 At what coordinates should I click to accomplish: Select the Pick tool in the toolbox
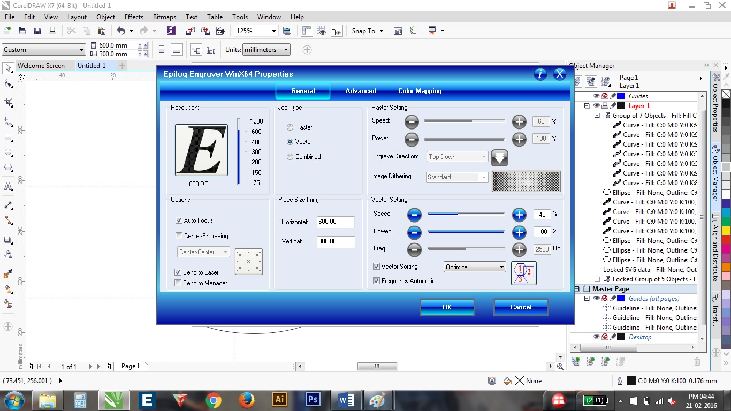pyautogui.click(x=8, y=68)
